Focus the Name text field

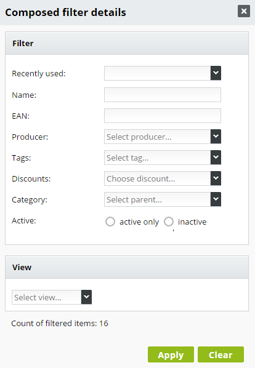163,95
